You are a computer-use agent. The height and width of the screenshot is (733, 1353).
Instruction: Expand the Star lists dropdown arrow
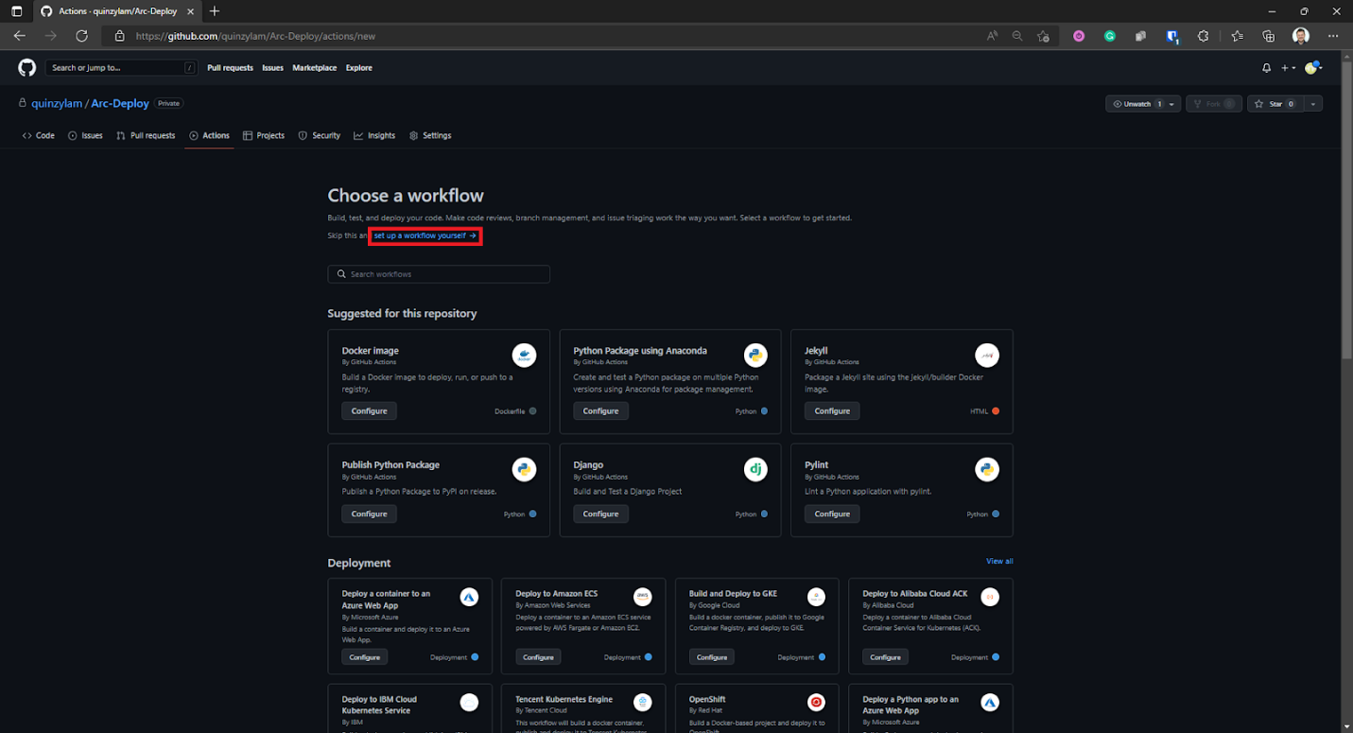(1313, 104)
